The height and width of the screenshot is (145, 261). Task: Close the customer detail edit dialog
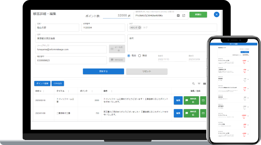pos(216,15)
